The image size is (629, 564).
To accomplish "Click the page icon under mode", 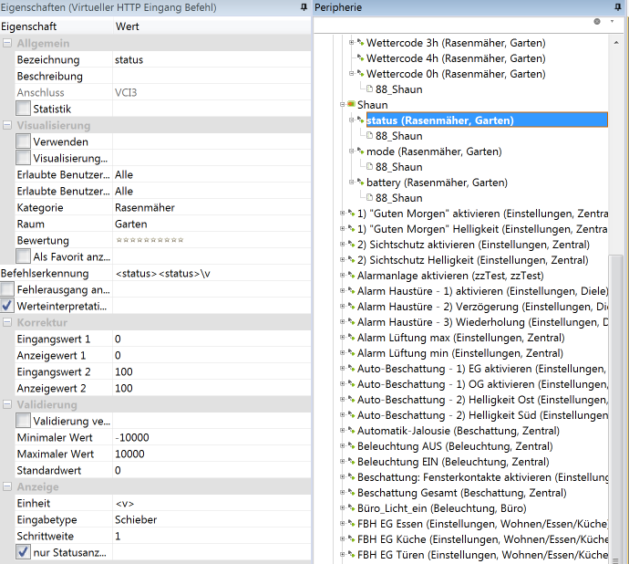I will [369, 167].
